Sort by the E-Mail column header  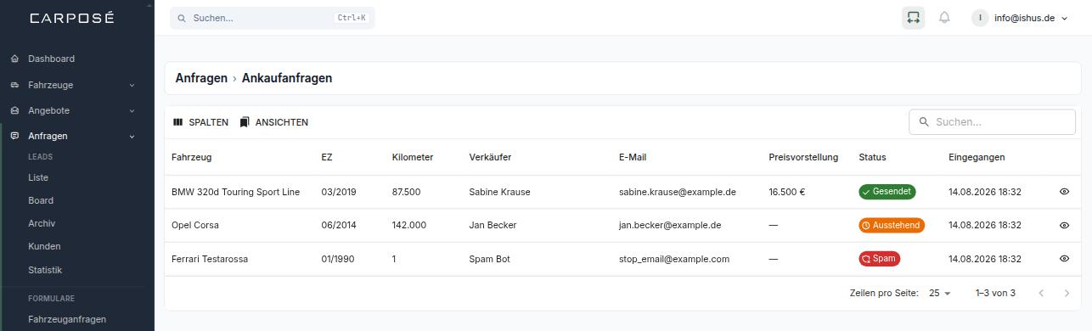(633, 157)
